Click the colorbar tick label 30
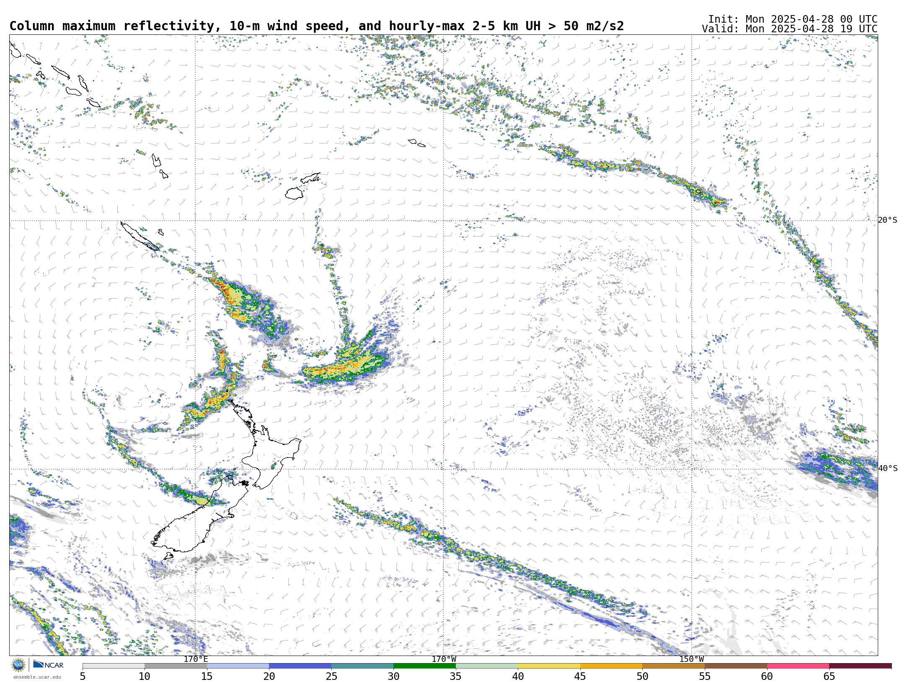This screenshot has width=905, height=682. 393,676
